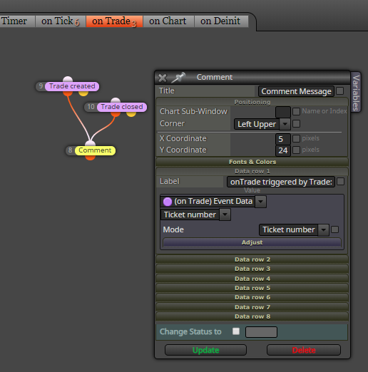The image size is (368, 372).
Task: Select the Trade created block
Action: 72,86
